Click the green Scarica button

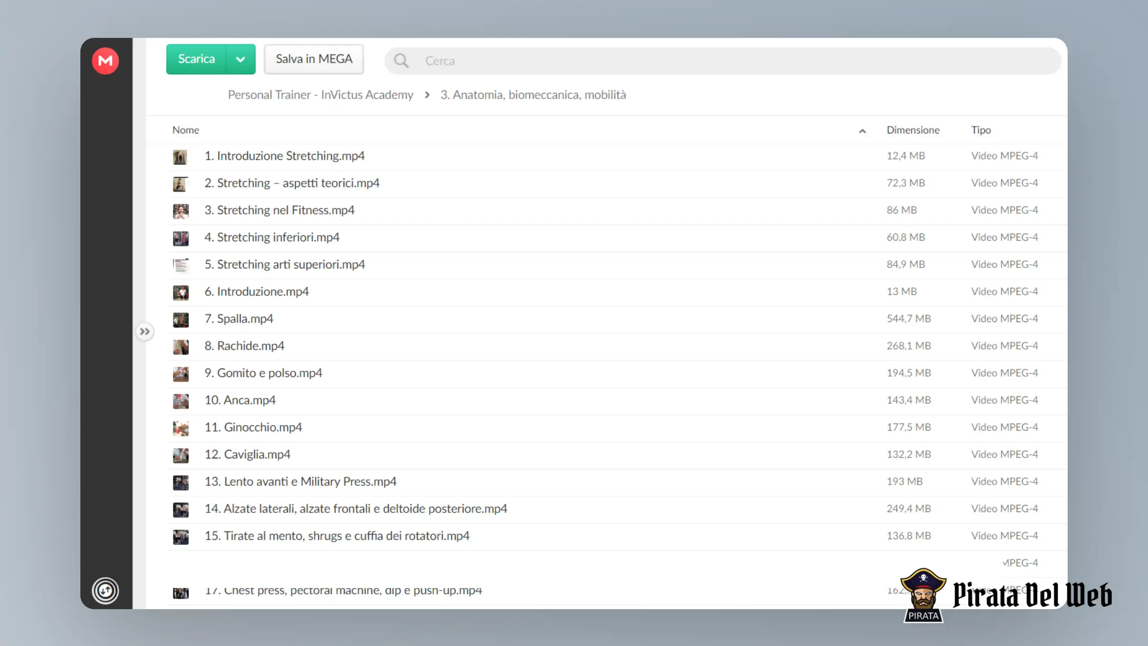197,59
